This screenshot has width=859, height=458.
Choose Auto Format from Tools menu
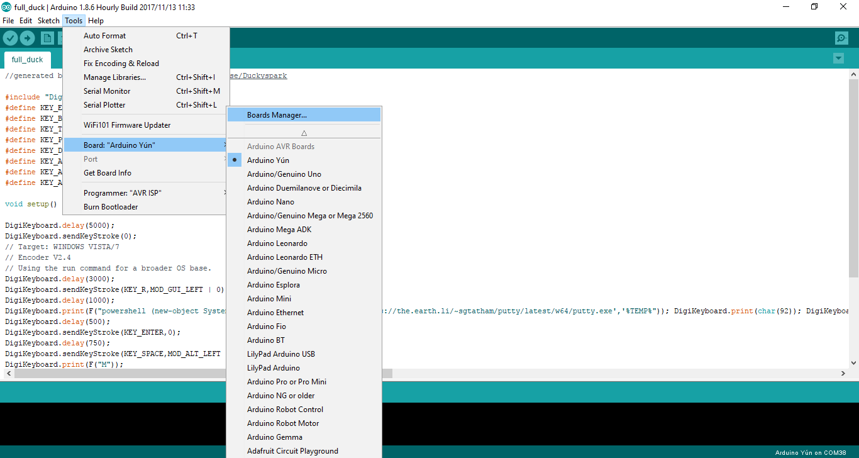pos(146,36)
